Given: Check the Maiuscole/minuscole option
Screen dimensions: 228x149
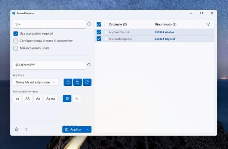Looking at the screenshot, I should (16, 48).
